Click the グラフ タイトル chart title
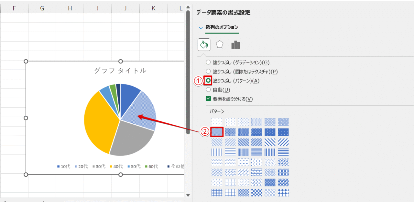 [x=120, y=71]
